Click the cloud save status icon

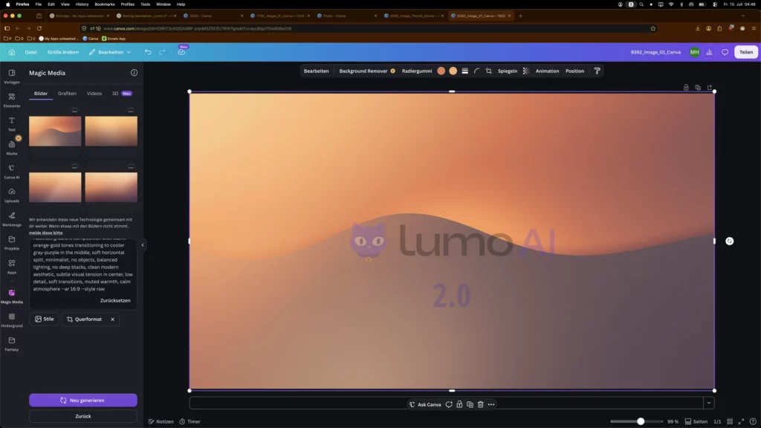tap(181, 52)
